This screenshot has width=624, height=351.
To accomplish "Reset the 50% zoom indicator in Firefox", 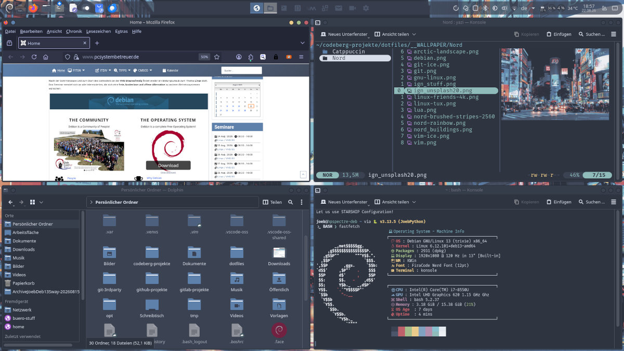I will pos(204,57).
